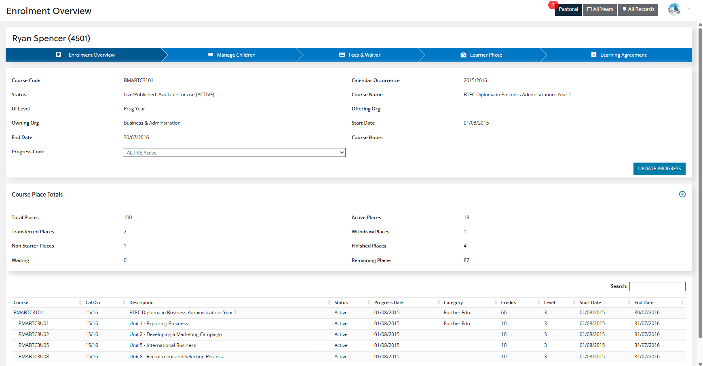
Task: Open the user avatar profile picture
Action: coord(674,9)
